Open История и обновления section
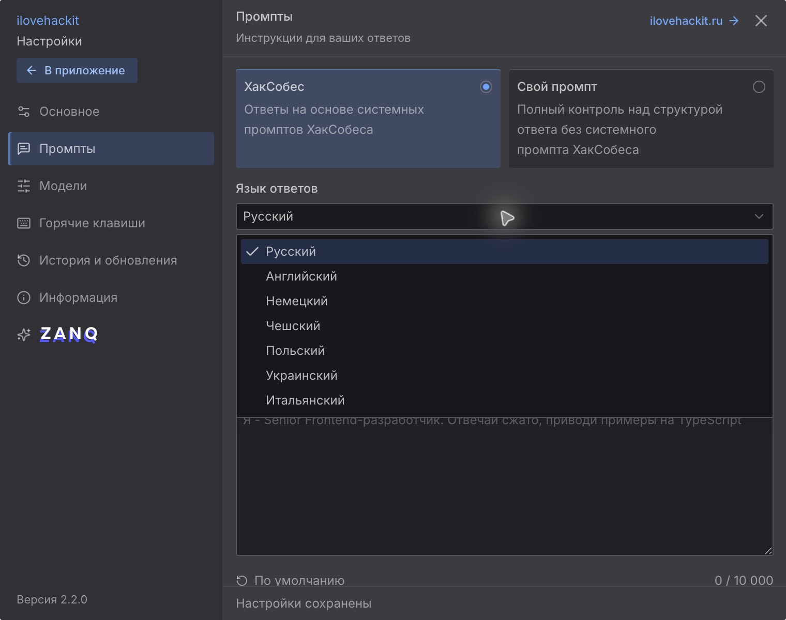Screen dimensions: 786x620 coord(111,260)
